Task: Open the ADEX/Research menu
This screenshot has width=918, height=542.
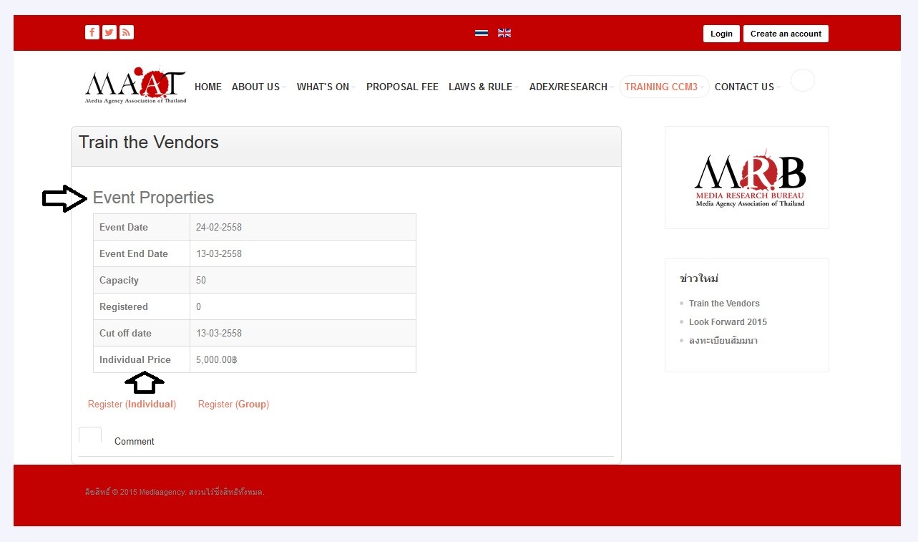Action: (x=568, y=87)
